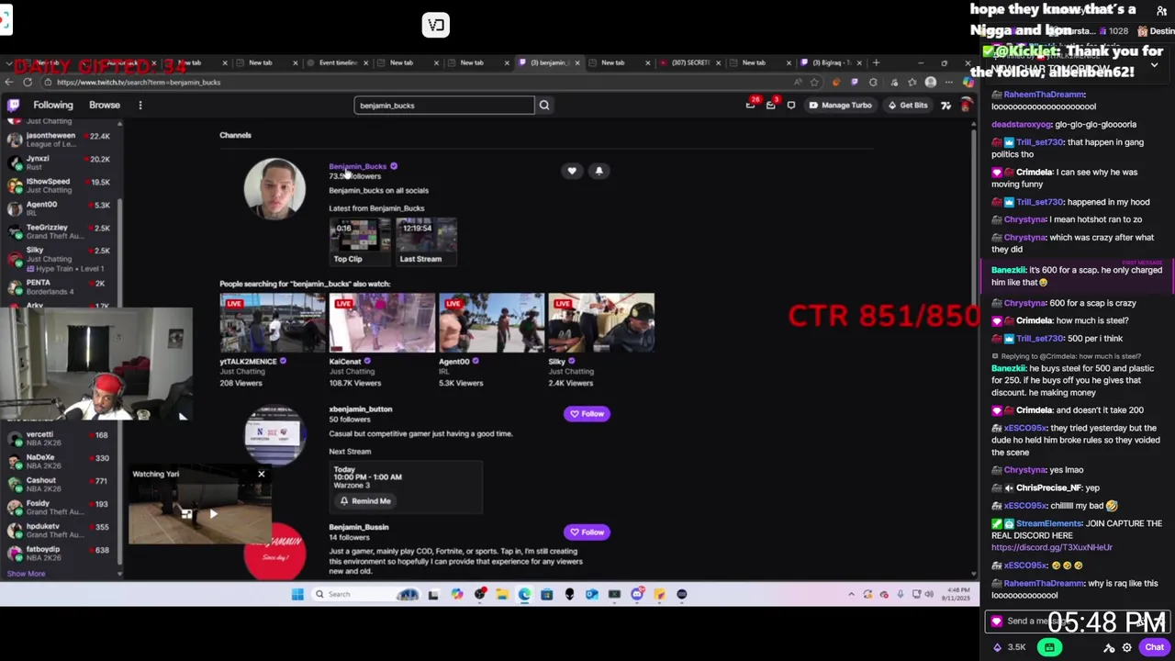Follow Benjamin_Bussin channel
The width and height of the screenshot is (1175, 661).
pyautogui.click(x=587, y=532)
